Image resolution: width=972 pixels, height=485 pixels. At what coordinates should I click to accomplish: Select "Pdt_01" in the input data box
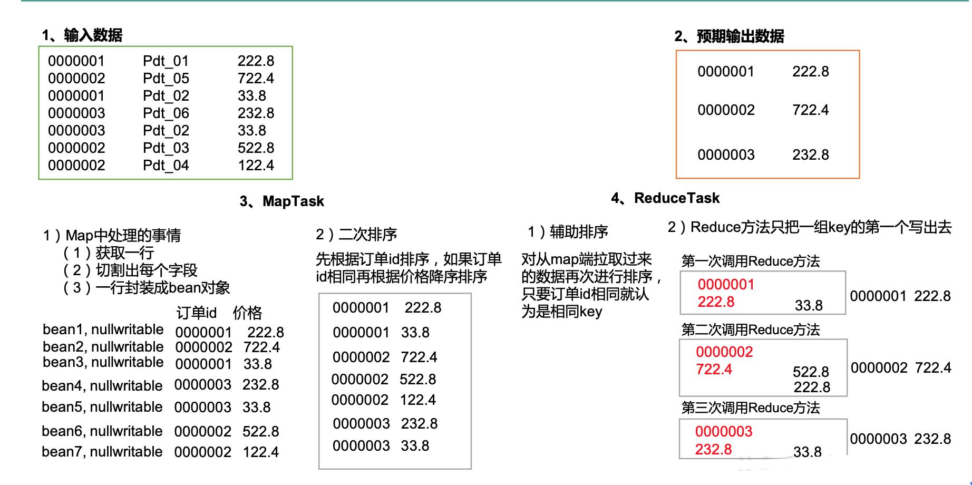point(166,61)
